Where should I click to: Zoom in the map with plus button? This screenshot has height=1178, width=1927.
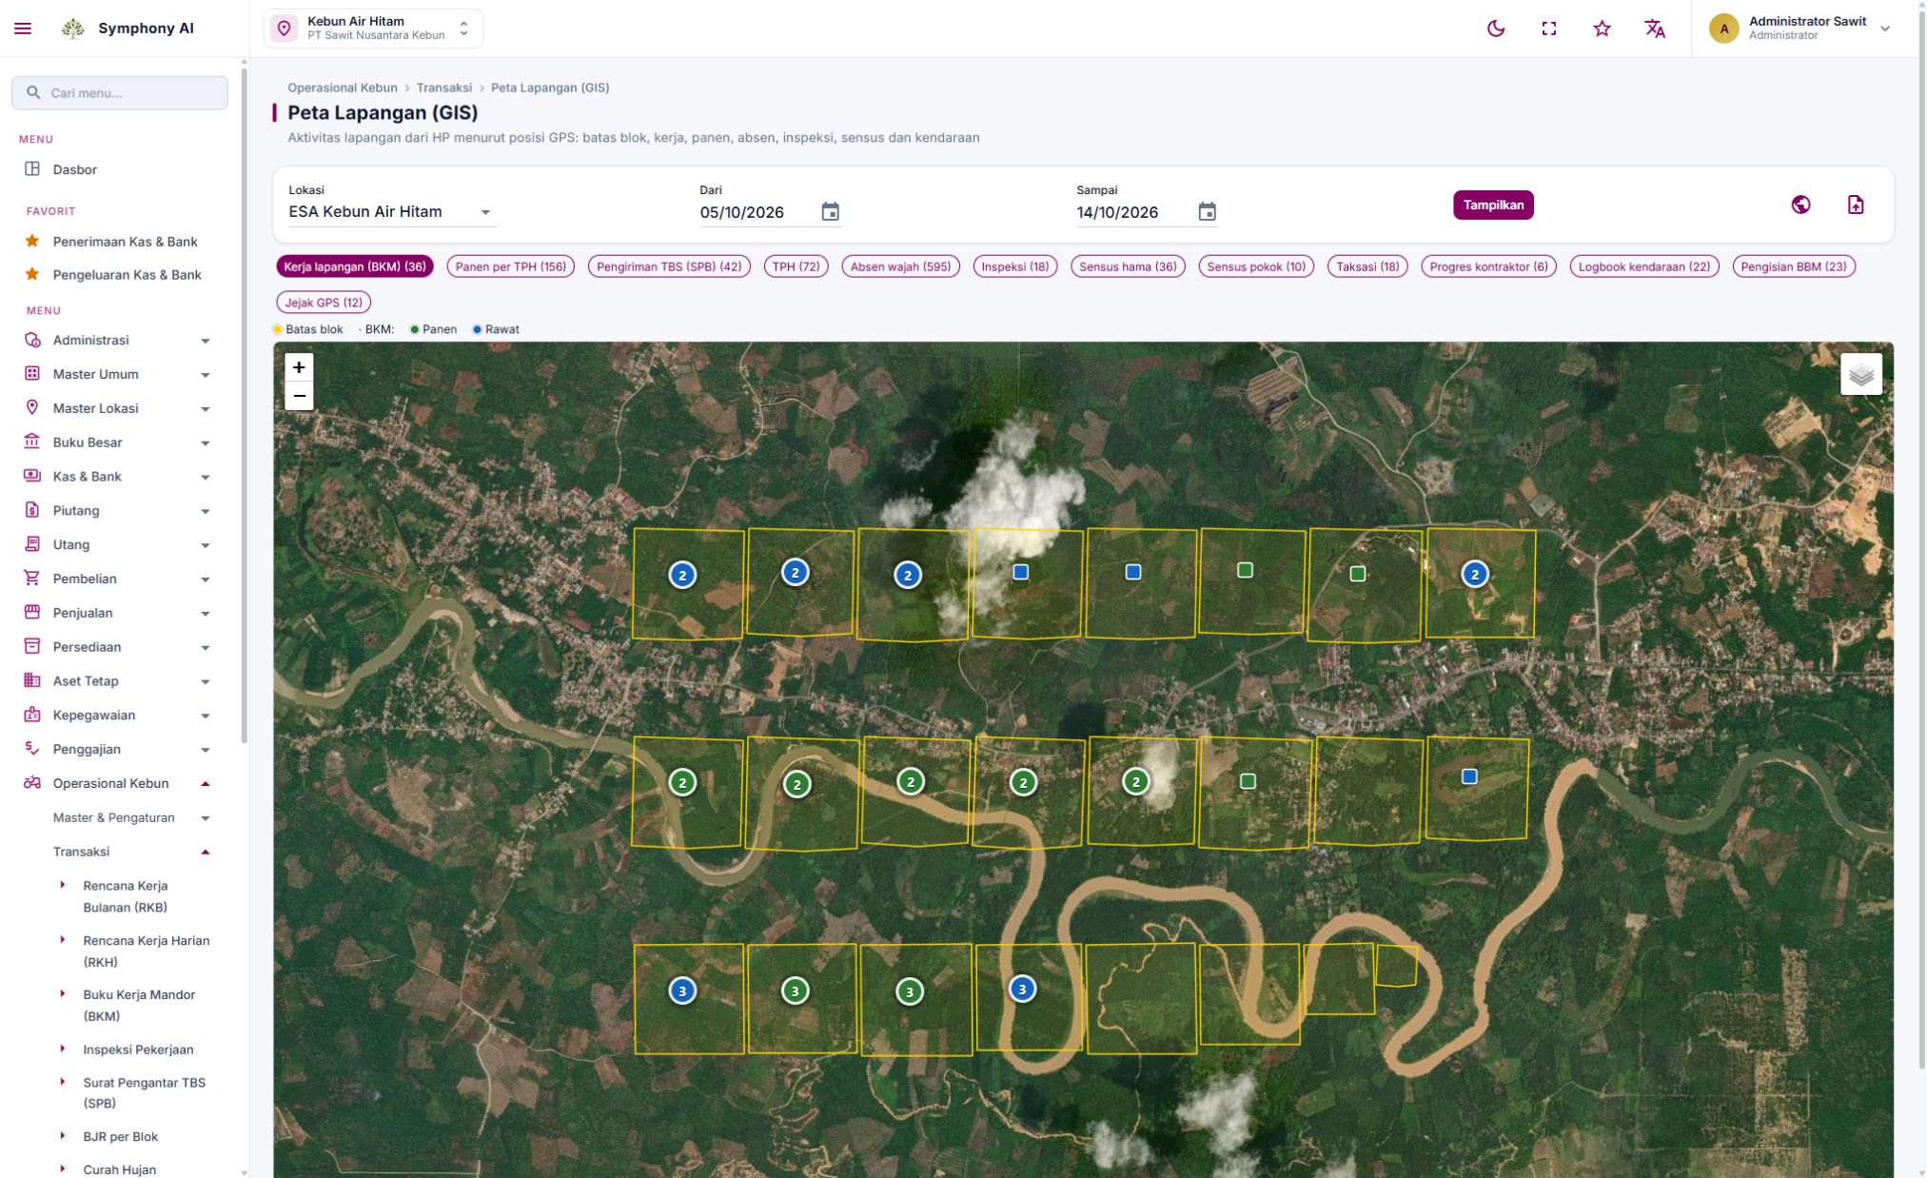(299, 367)
